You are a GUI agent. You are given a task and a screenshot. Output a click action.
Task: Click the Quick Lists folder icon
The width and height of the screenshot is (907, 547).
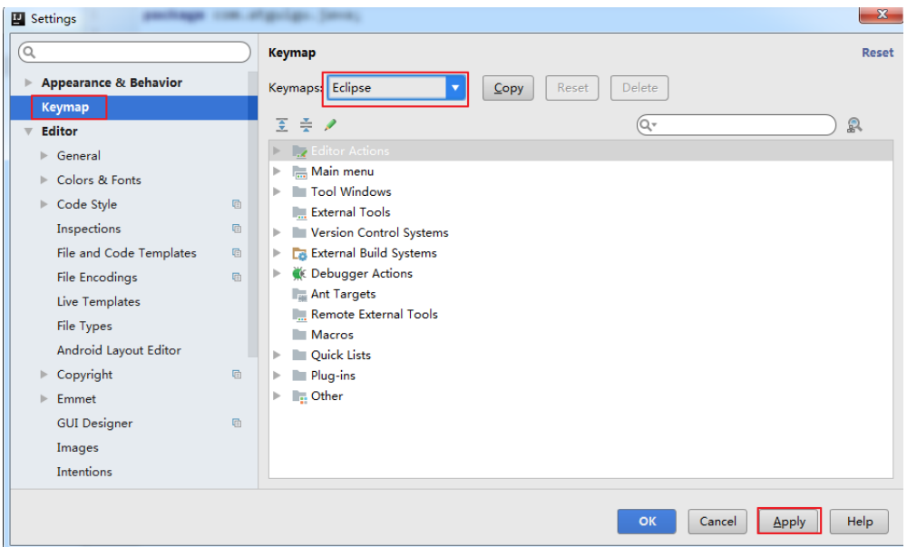coord(299,355)
